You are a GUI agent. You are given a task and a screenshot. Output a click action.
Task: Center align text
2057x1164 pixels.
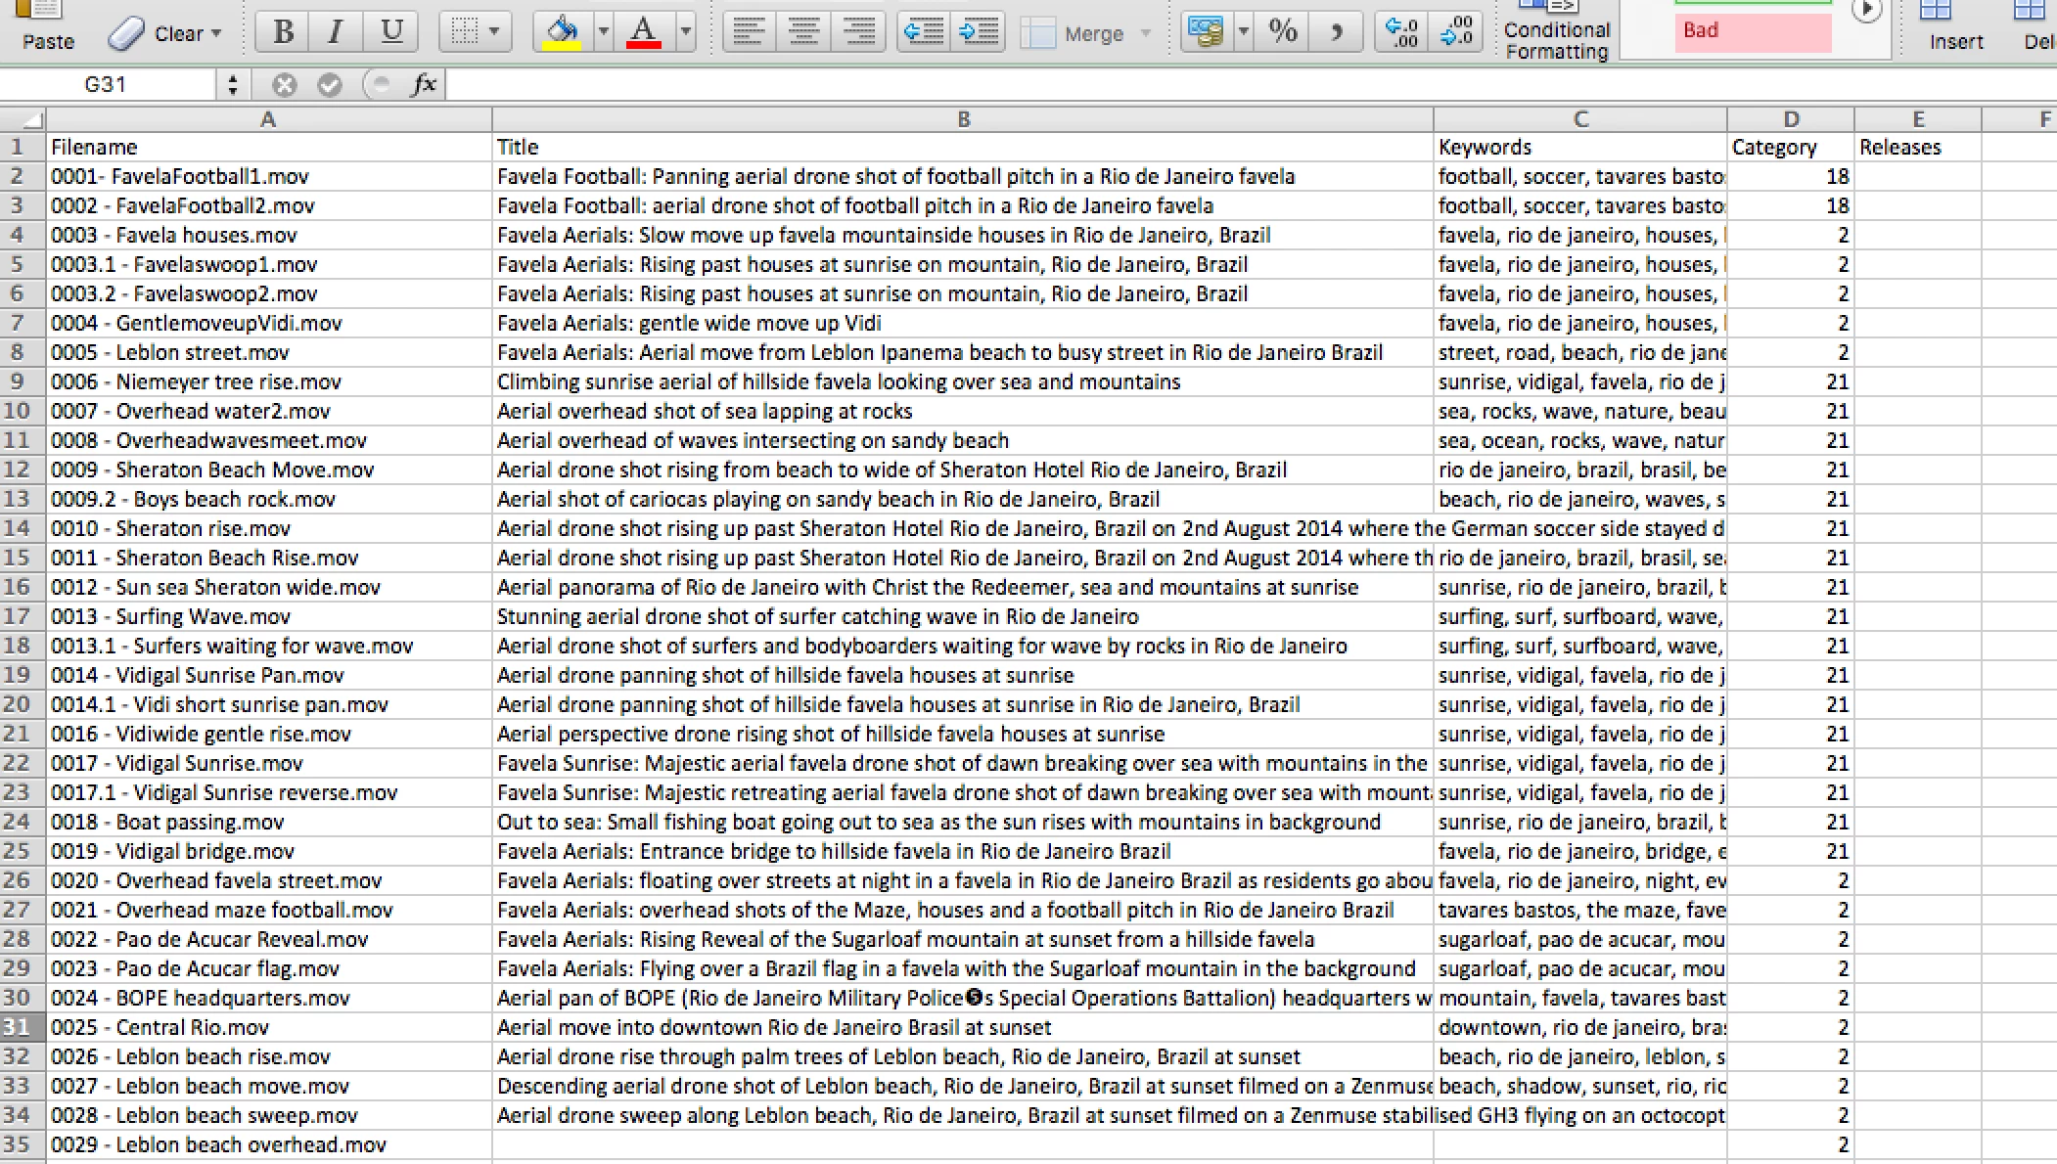tap(803, 32)
